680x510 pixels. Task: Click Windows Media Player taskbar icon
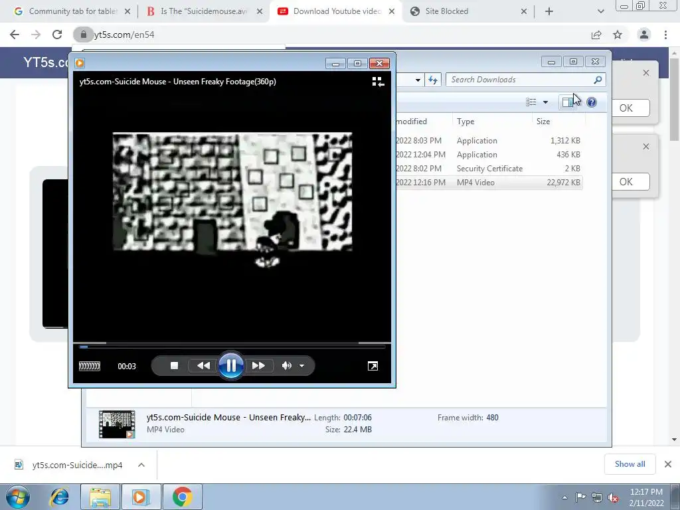141,497
